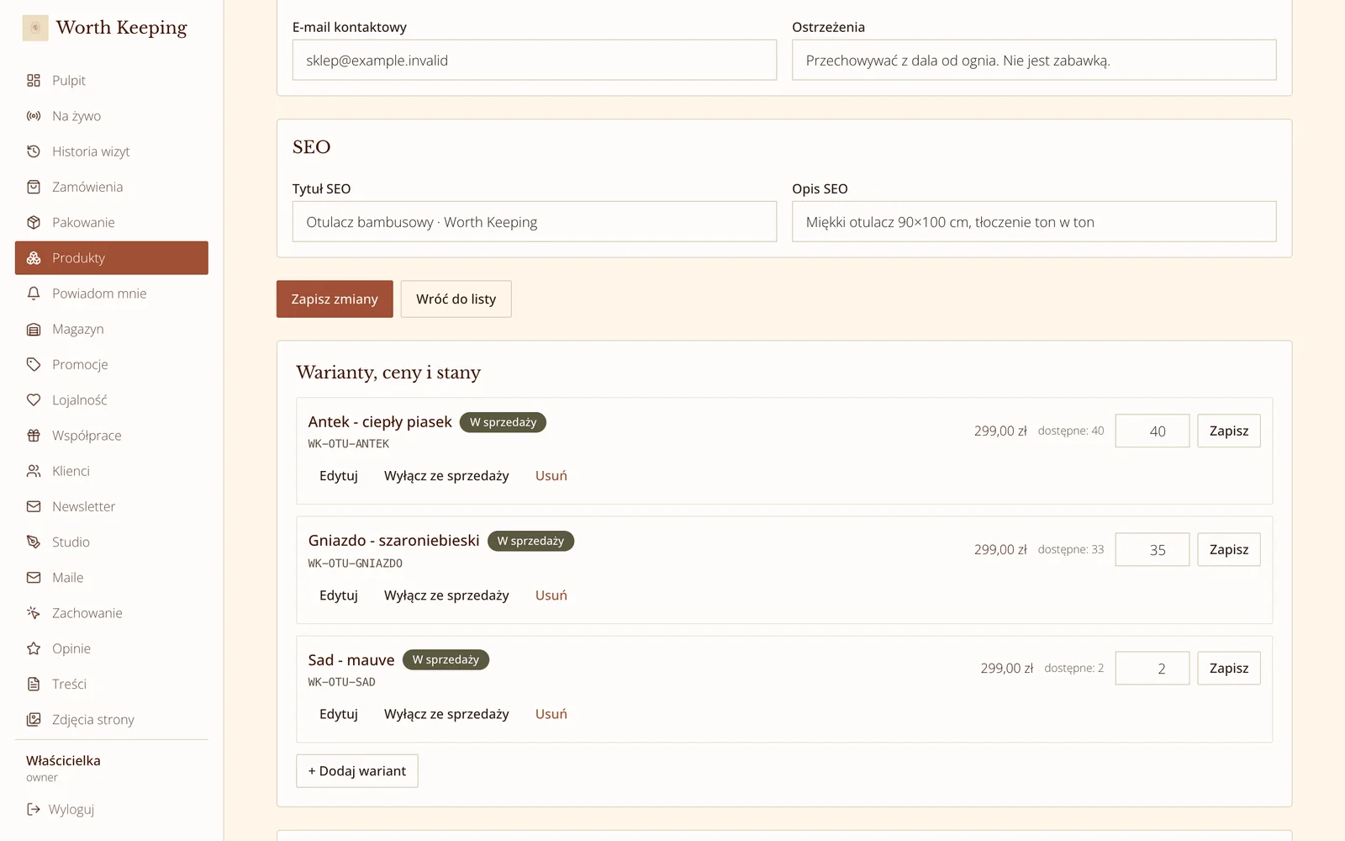Save stock for the Antek variant
The height and width of the screenshot is (841, 1345).
pos(1229,431)
